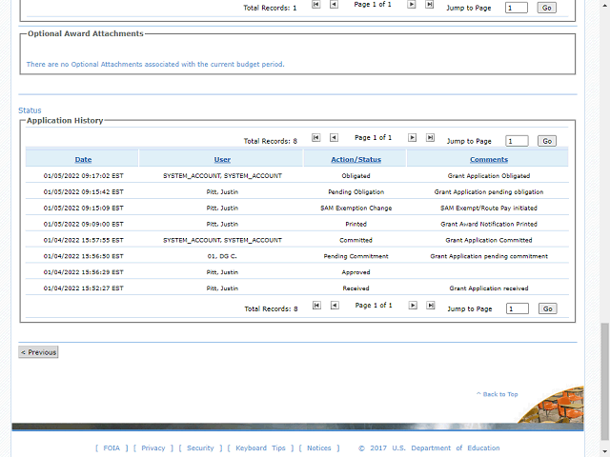This screenshot has width=610, height=457.
Task: Click next-page arrow above Application History table
Action: pyautogui.click(x=413, y=138)
